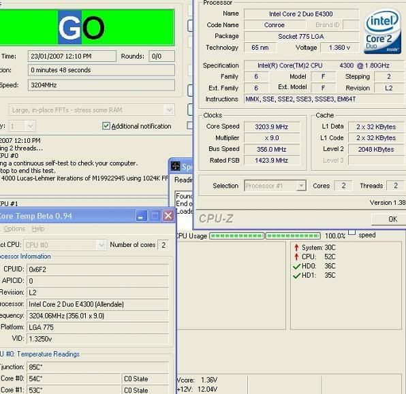Click the Lucas-Lehmer iterations log line

click(84, 178)
